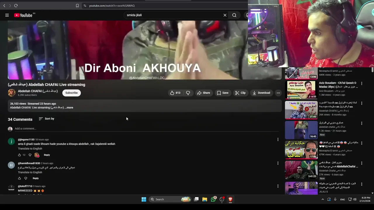Open menu for Aziz Boualam suggested video
This screenshot has width=374, height=210.
click(362, 83)
